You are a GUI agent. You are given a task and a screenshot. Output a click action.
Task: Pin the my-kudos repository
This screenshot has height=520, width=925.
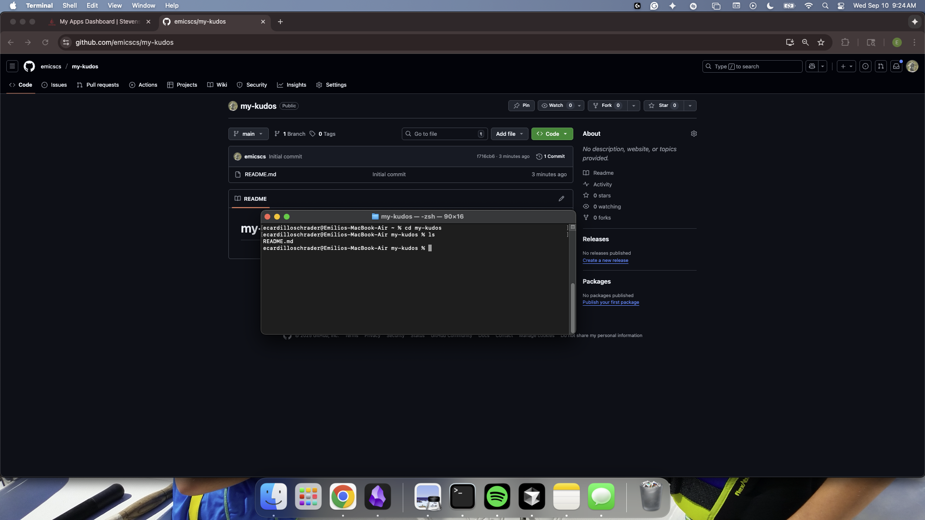point(521,105)
